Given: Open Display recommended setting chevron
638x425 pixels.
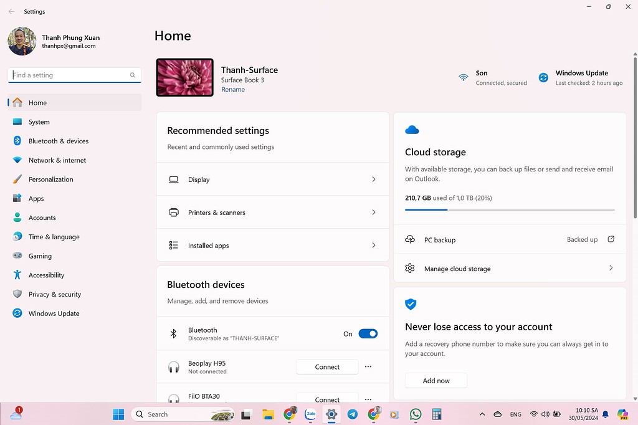Looking at the screenshot, I should 374,179.
